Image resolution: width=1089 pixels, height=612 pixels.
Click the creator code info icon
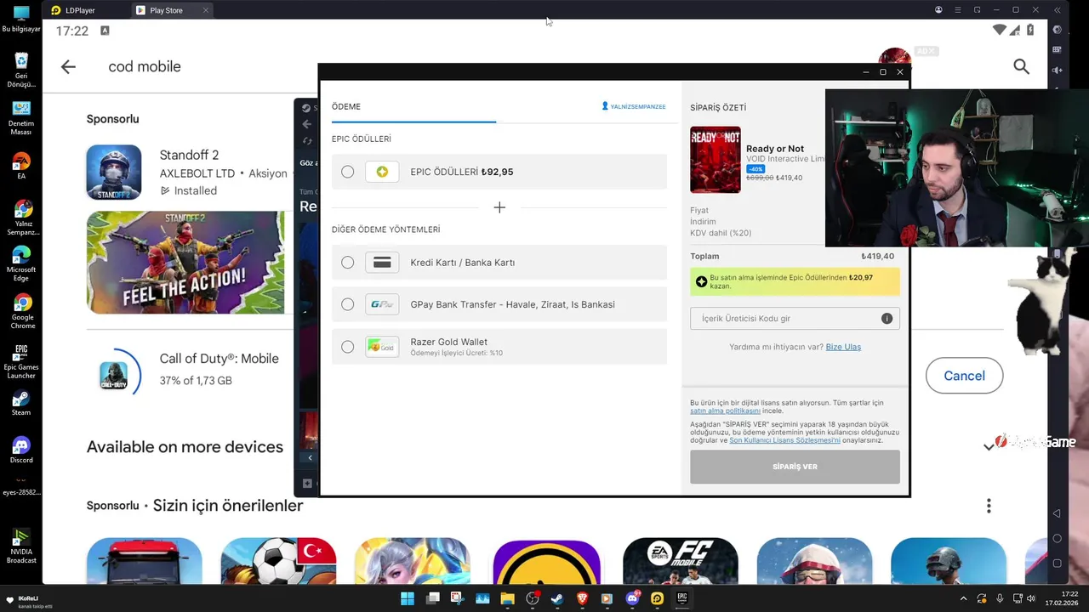tap(887, 318)
